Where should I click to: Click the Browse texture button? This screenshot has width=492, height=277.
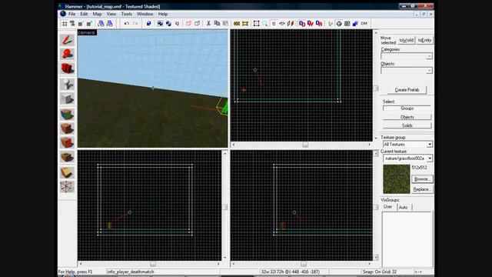click(x=422, y=179)
